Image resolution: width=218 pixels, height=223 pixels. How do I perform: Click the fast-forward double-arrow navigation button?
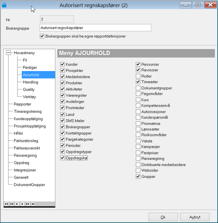pyautogui.click(x=27, y=204)
